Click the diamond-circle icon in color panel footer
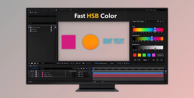Viewport: 194px width, 98px height. tap(158, 60)
